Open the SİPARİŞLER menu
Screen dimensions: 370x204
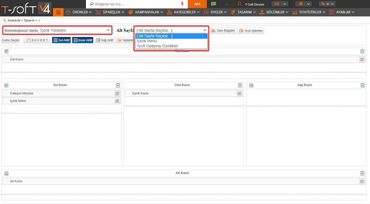tap(110, 12)
